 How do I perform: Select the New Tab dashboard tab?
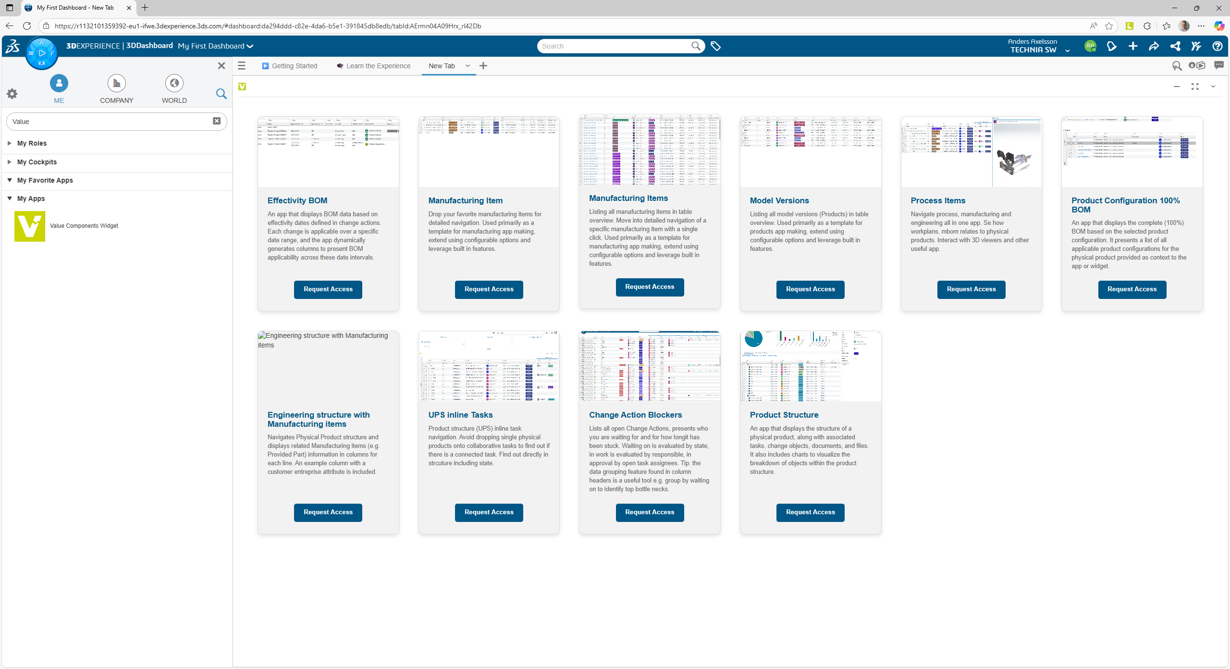tap(442, 66)
